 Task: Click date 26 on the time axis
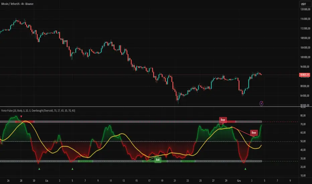pos(8,181)
